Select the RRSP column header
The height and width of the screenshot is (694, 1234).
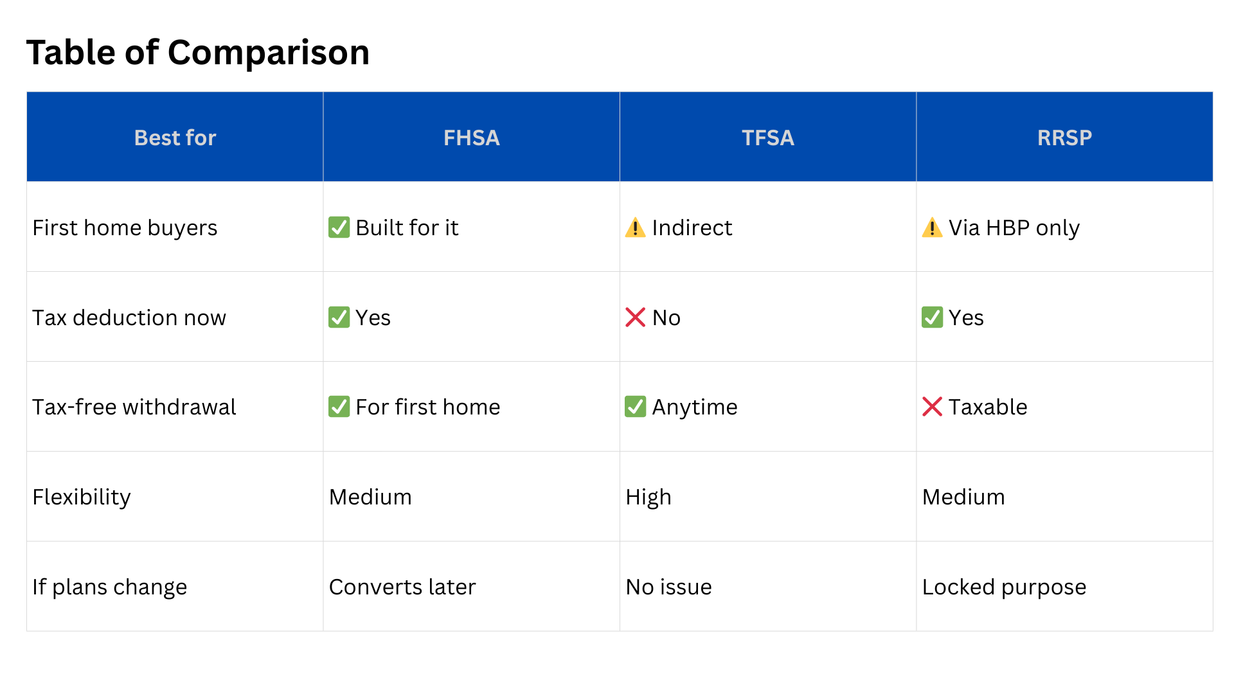point(1064,138)
